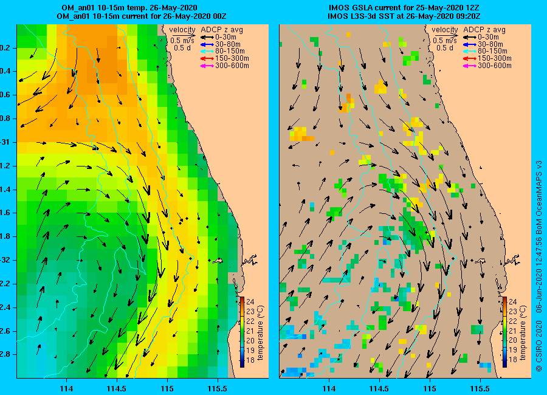The height and width of the screenshot is (395, 547).
Task: Click the '18' value on left color bar
Action: coord(250,360)
